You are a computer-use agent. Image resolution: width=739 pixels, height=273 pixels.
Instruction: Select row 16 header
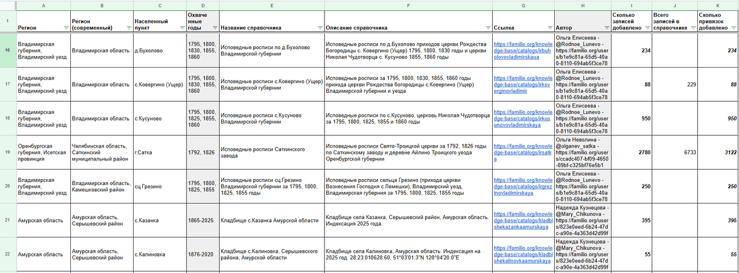coord(7,50)
